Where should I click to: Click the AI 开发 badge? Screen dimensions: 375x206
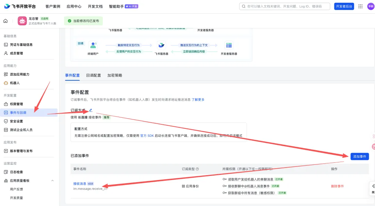pyautogui.click(x=132, y=7)
